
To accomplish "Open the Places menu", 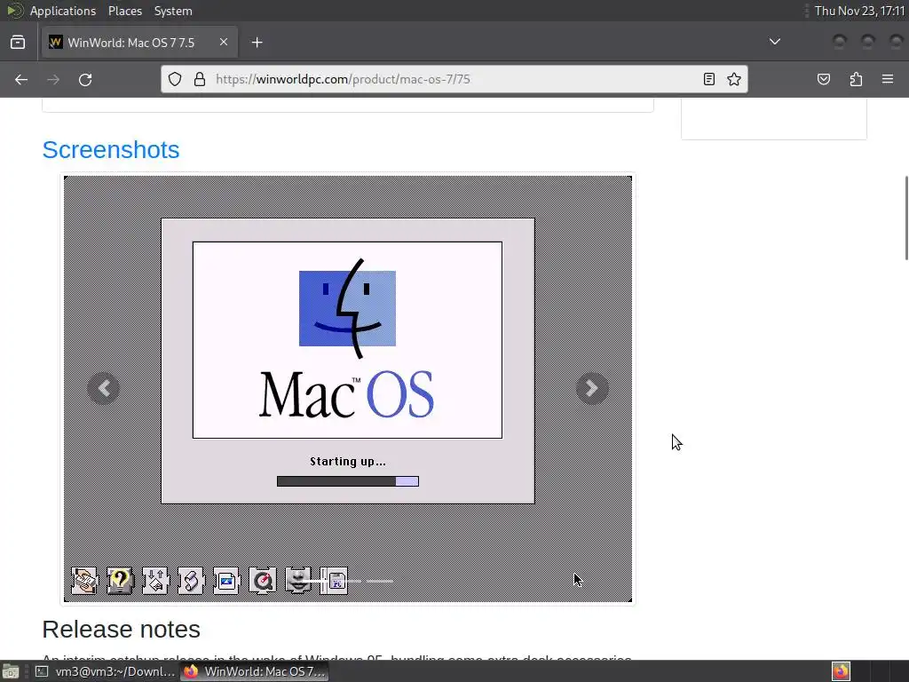I will click(124, 11).
